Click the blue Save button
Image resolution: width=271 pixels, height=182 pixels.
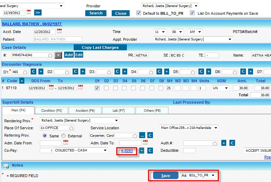click(166, 176)
